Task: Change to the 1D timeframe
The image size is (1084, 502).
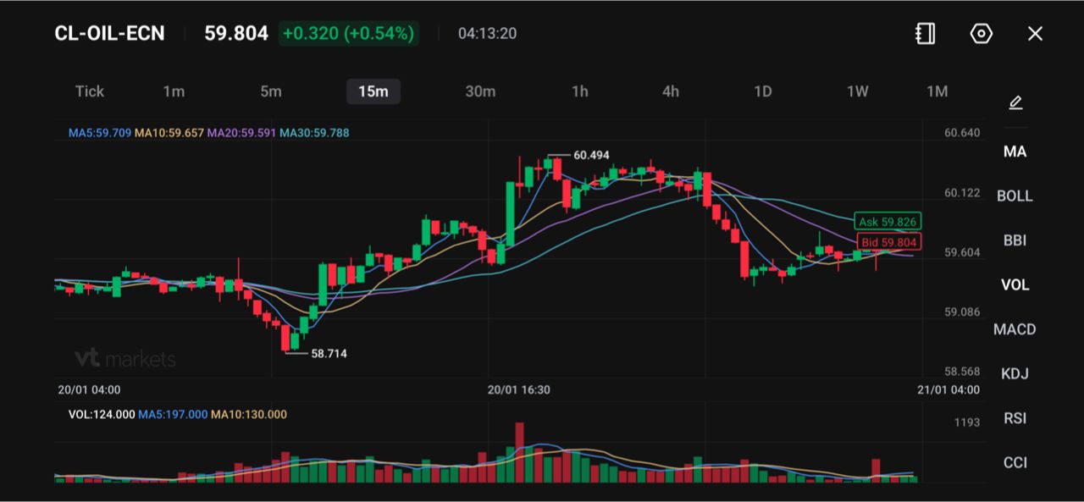Action: (x=763, y=91)
